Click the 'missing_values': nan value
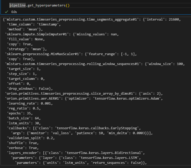The image size is (191, 168). [96, 34]
